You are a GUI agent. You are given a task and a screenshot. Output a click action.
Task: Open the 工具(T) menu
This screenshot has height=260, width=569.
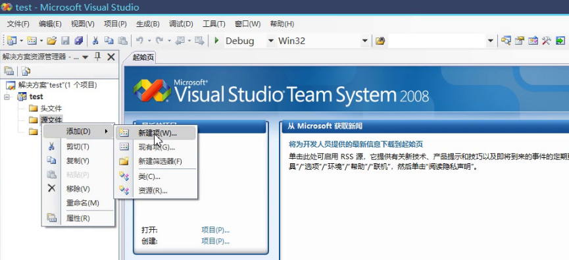click(214, 24)
